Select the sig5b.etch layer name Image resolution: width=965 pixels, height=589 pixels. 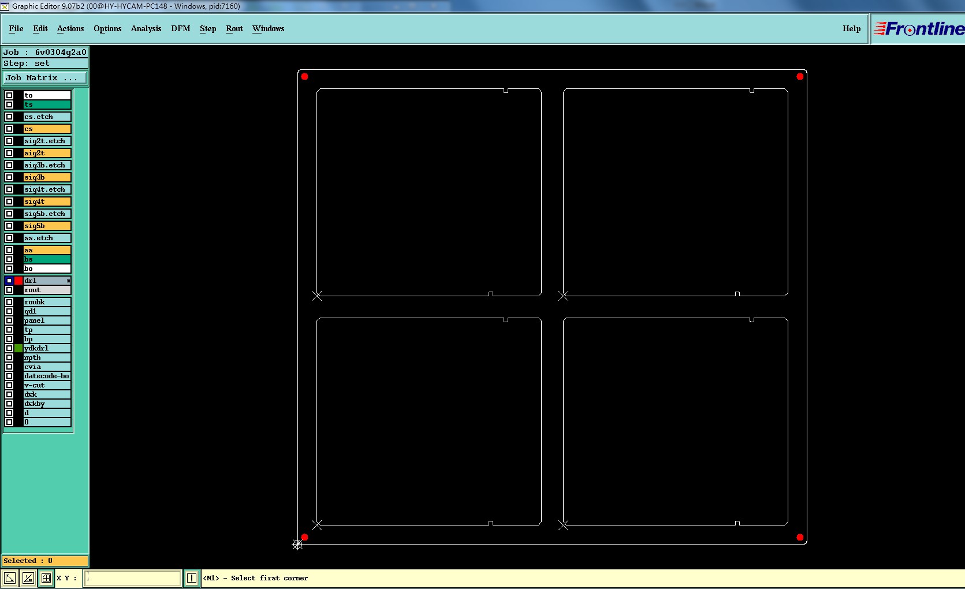pyautogui.click(x=47, y=214)
